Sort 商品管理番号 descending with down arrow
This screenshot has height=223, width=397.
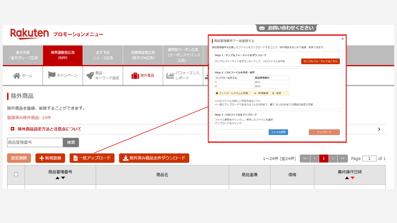[x=63, y=178]
